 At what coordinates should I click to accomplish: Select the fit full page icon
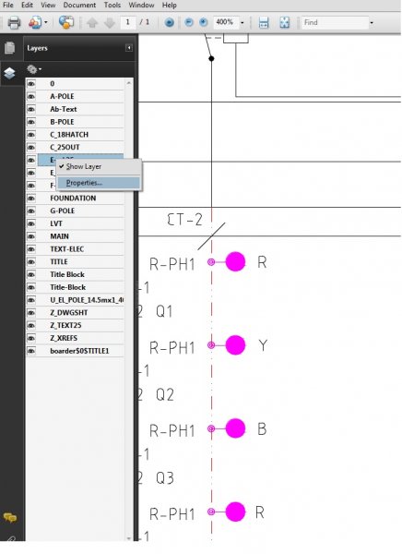click(x=285, y=22)
